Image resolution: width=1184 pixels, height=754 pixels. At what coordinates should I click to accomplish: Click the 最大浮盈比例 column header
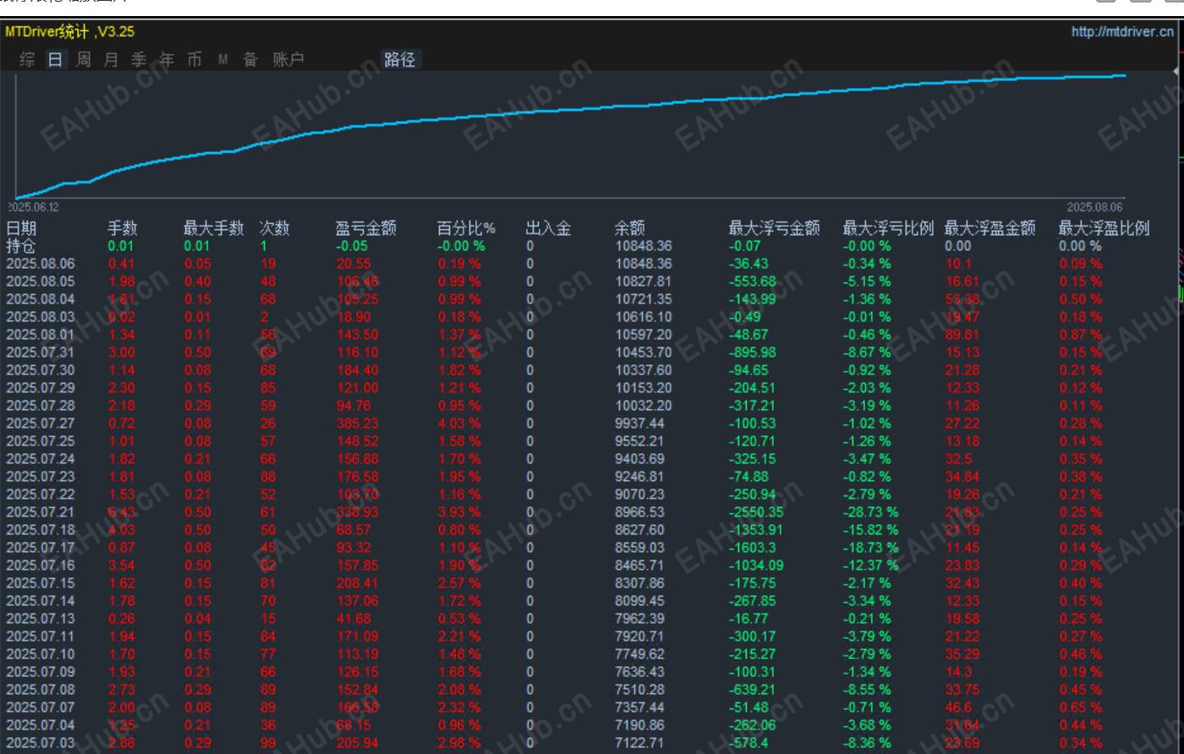pyautogui.click(x=1104, y=228)
